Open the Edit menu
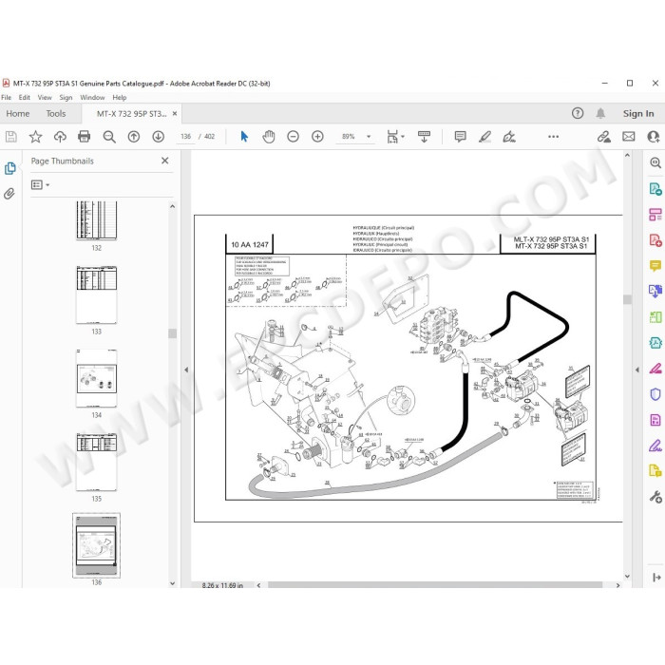The image size is (665, 665). (x=24, y=98)
